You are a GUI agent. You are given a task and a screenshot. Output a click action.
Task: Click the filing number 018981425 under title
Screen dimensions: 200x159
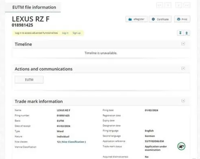coord(23,25)
